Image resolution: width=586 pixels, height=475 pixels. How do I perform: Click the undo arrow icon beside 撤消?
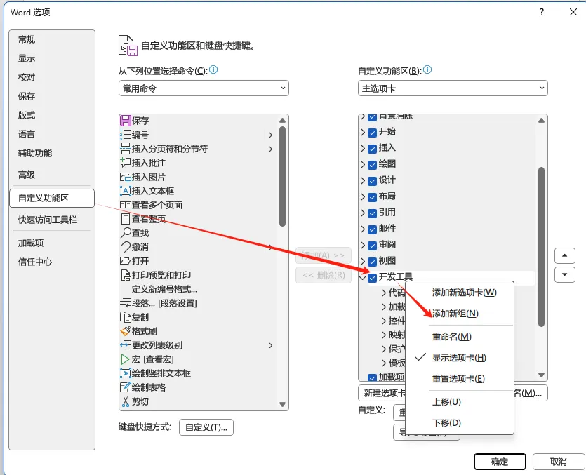click(126, 247)
